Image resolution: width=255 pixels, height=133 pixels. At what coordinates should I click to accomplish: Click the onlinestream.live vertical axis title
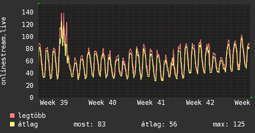(x=3, y=51)
